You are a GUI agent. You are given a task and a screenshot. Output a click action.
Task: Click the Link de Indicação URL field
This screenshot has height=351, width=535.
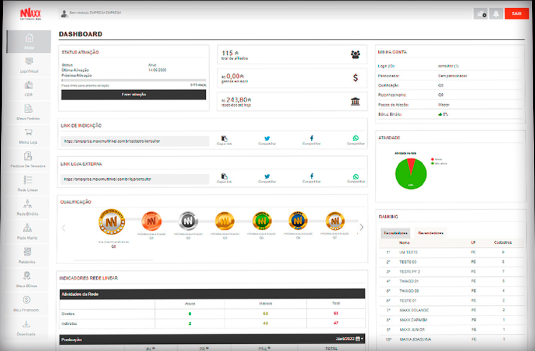(135, 141)
